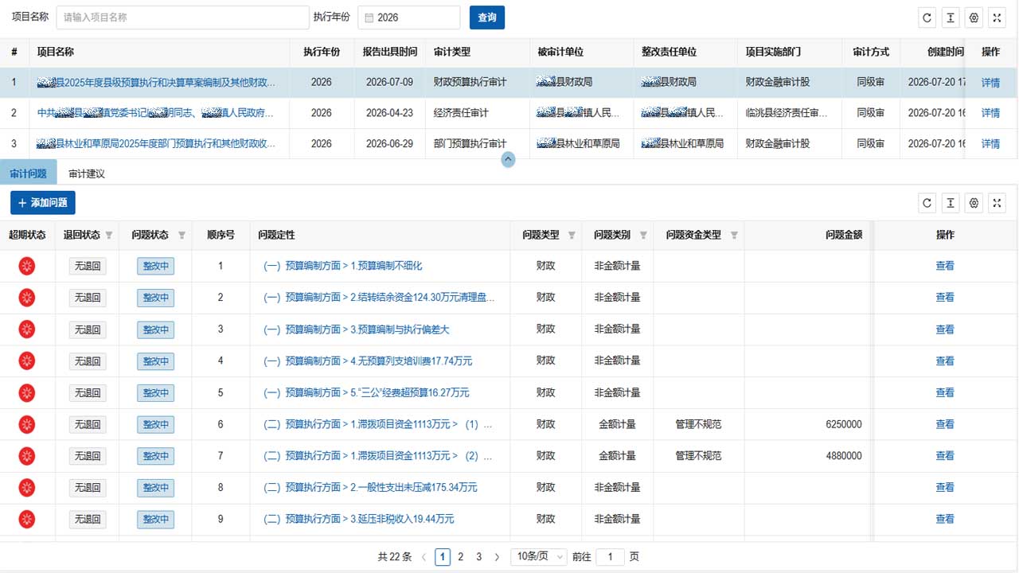Open the issue 一般性支出未压减175.34万元
Screen dimensions: 1019x573
(x=370, y=487)
